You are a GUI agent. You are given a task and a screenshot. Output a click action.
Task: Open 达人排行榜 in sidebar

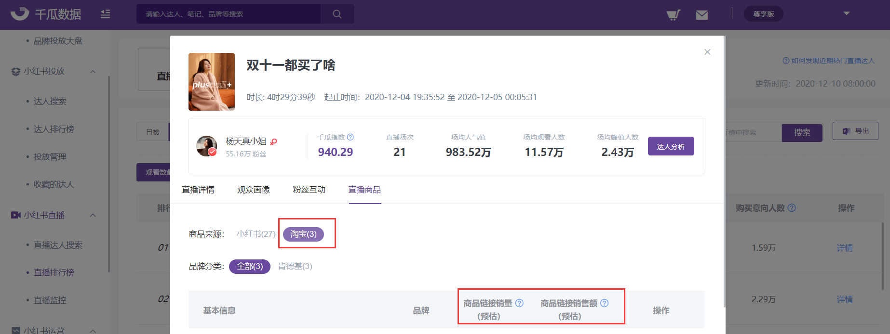coord(54,129)
